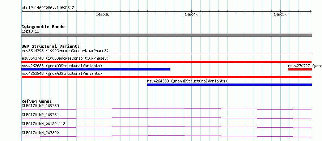This screenshot has height=141, width=322.
Task: Click the 19p13.12 band label
Action: (x=30, y=31)
